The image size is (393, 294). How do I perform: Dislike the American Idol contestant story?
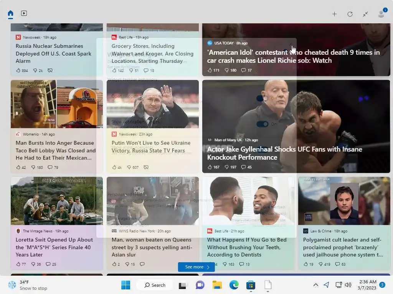[230, 70]
